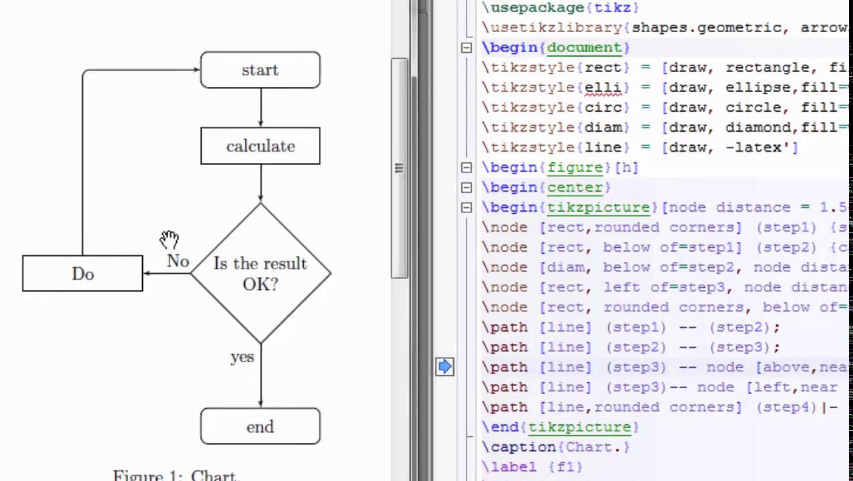Click the Do rectangle in the chart preview
The width and height of the screenshot is (853, 481).
[x=82, y=274]
